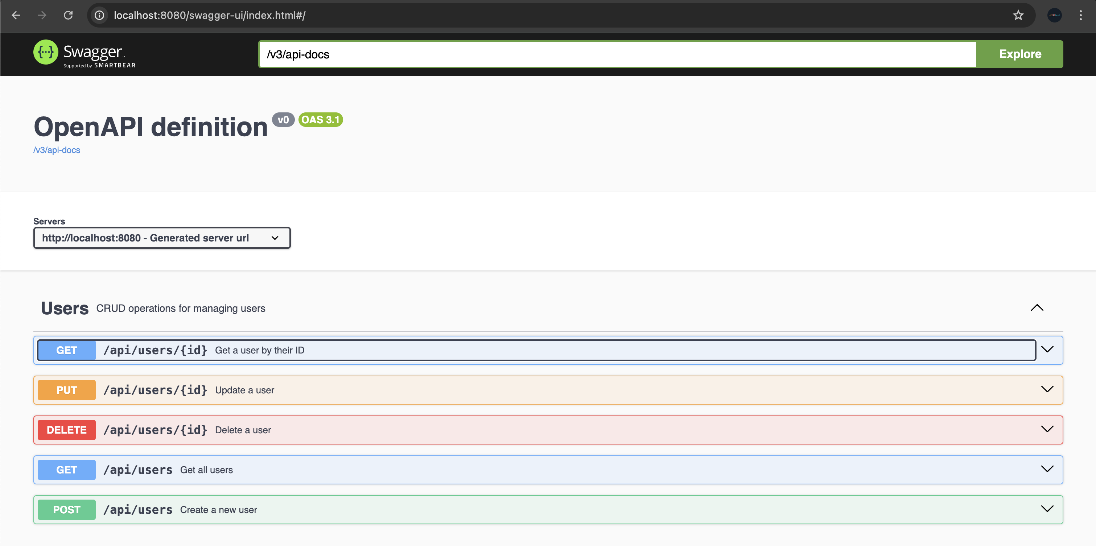Click the Explore button
Viewport: 1096px width, 546px height.
point(1019,54)
